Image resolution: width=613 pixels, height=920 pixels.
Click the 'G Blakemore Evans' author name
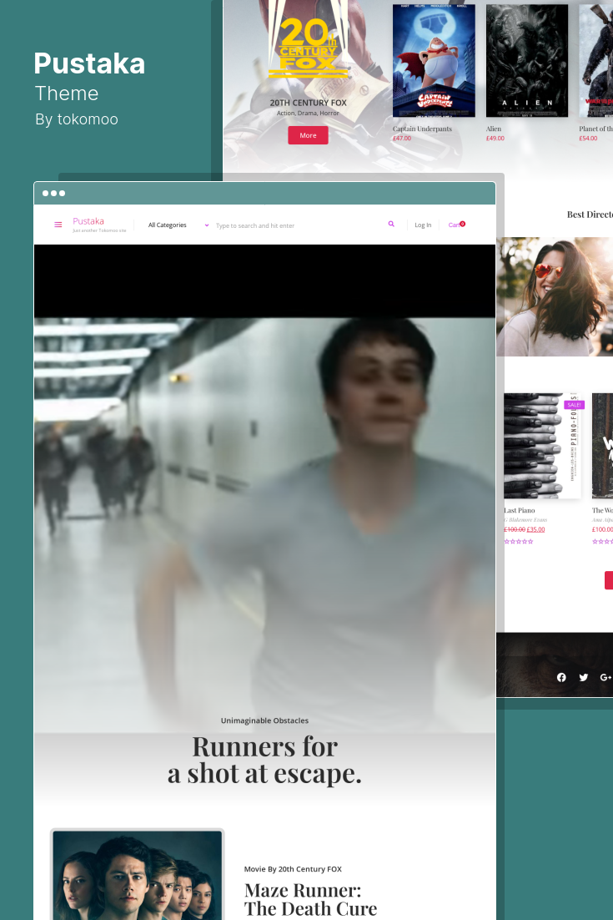pyautogui.click(x=525, y=520)
